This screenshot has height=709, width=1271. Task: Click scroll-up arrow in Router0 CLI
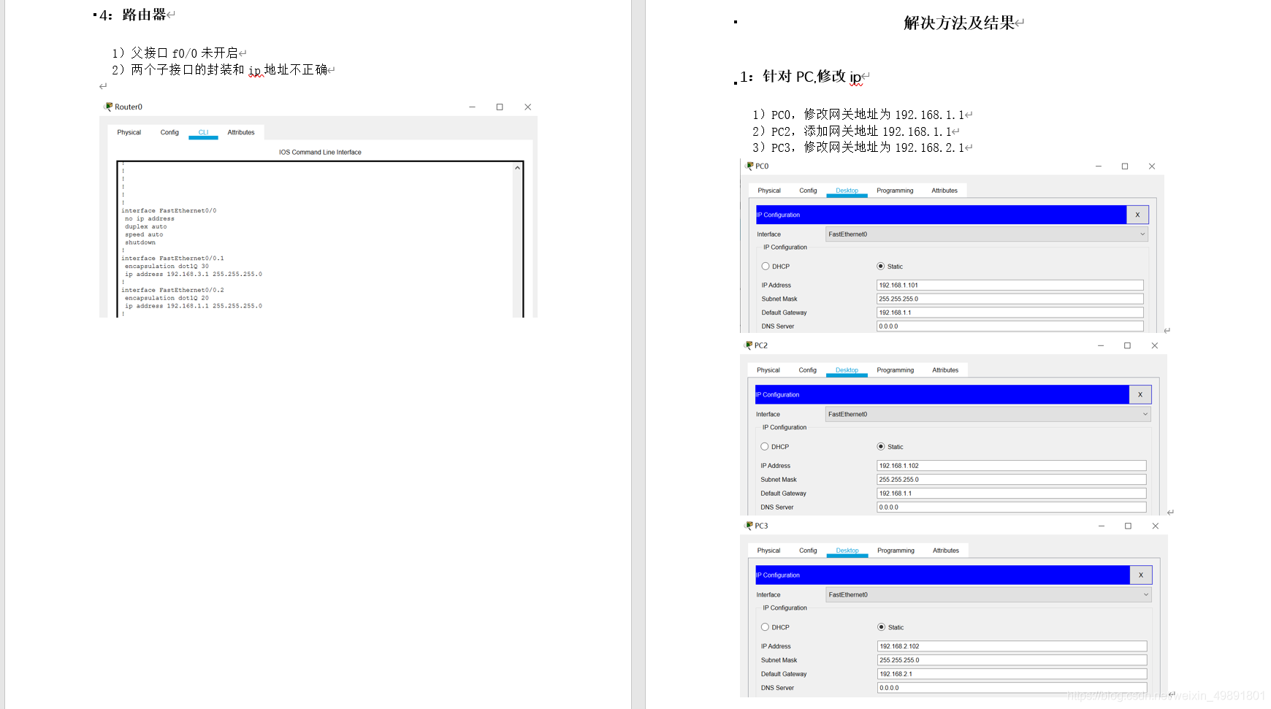click(x=517, y=168)
